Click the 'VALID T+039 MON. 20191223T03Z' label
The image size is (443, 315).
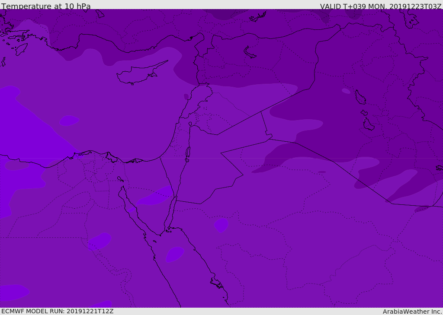tap(381, 6)
